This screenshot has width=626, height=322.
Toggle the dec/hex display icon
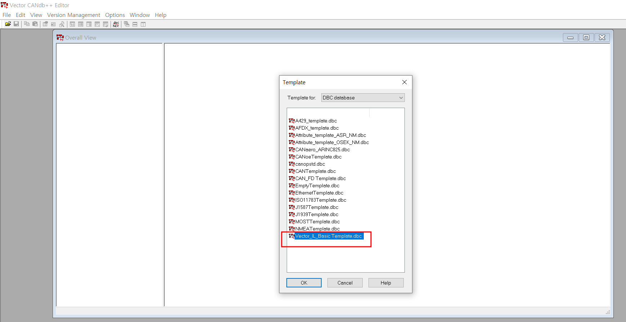pyautogui.click(x=116, y=24)
